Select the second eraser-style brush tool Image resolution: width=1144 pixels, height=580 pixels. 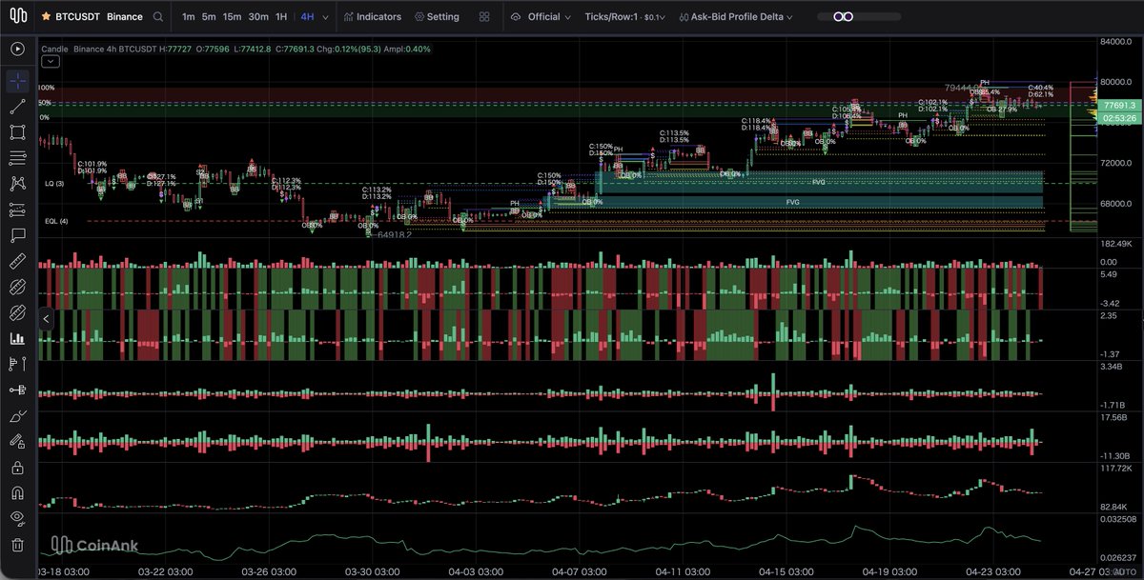pyautogui.click(x=17, y=312)
